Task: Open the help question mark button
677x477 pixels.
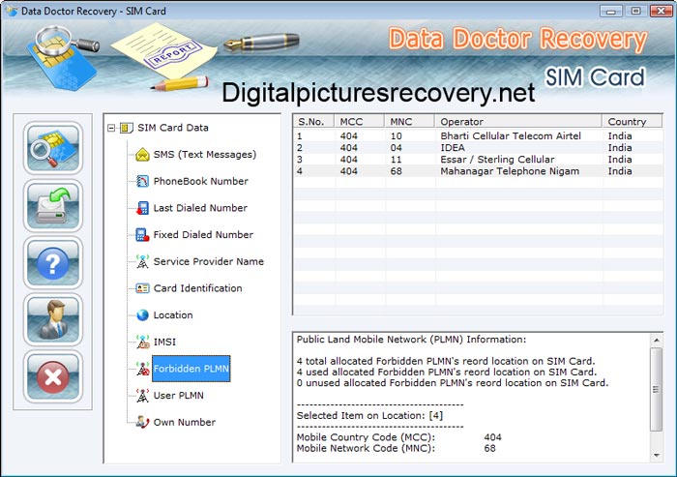Action: coord(53,262)
